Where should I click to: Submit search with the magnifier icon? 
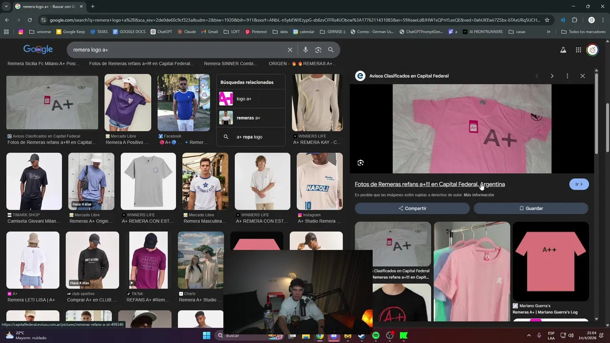(331, 50)
